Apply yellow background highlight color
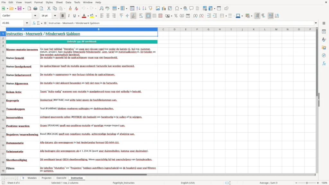The height and width of the screenshot is (185, 329). pyautogui.click(x=92, y=16)
